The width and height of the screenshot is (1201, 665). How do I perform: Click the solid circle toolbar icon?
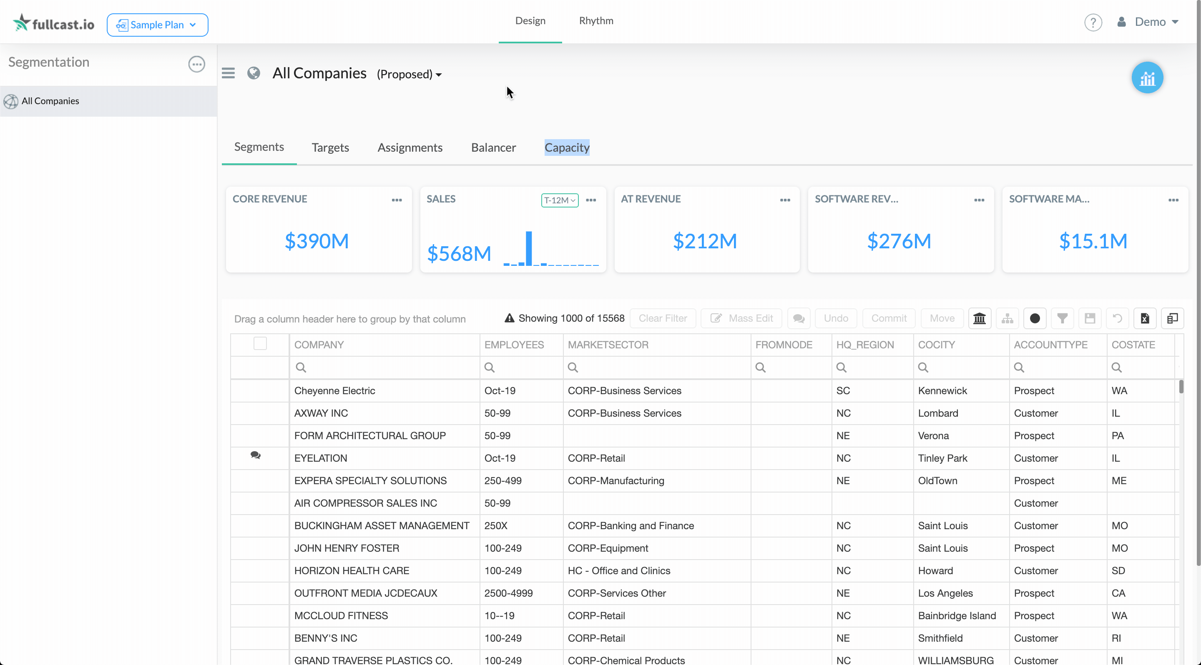coord(1035,318)
